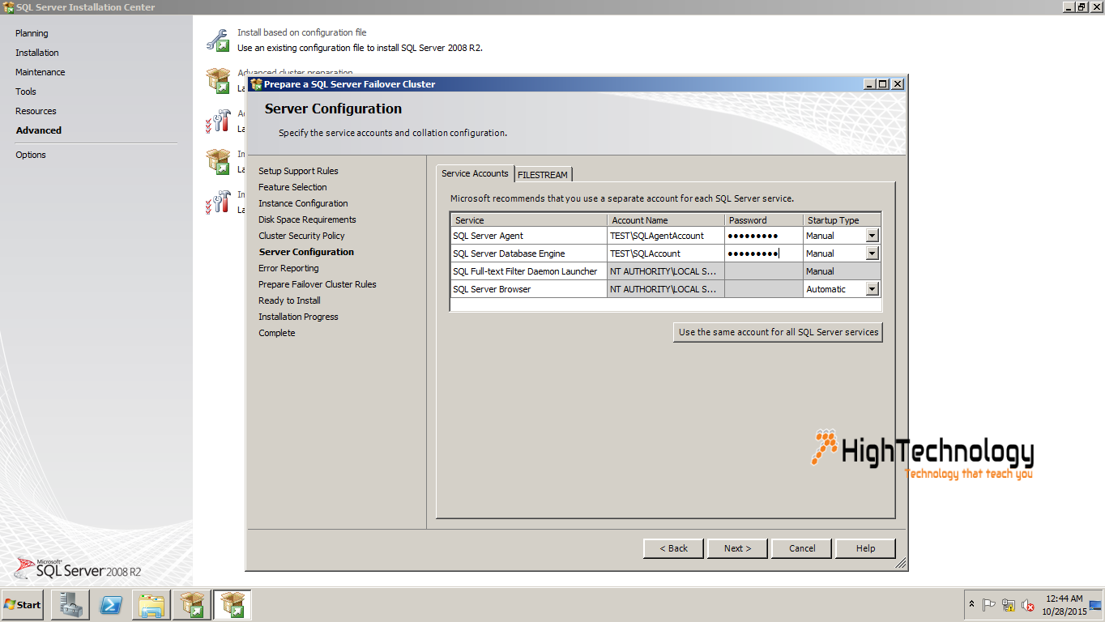Viewport: 1105px width, 622px height.
Task: Click Complete step in wizard list
Action: coord(277,333)
